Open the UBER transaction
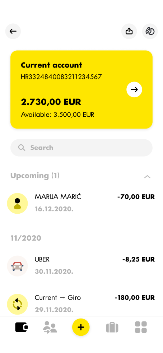 [x=81, y=266]
